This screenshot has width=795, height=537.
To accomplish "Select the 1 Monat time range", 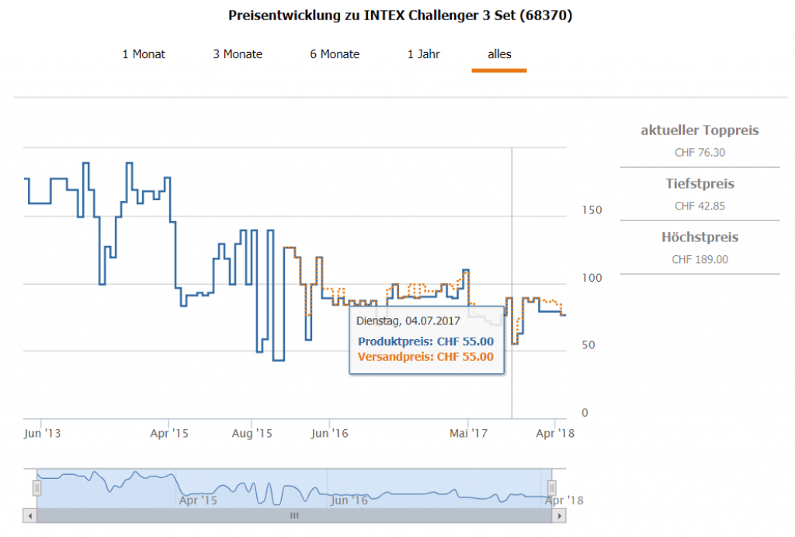I will click(x=144, y=54).
